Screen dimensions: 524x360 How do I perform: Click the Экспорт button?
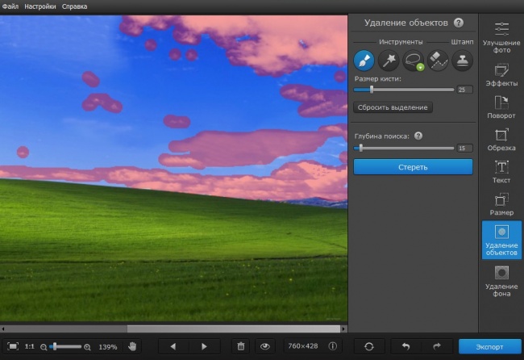pyautogui.click(x=489, y=346)
